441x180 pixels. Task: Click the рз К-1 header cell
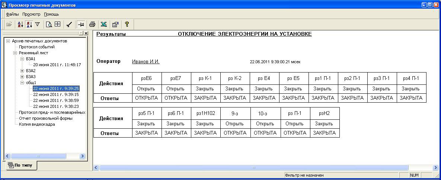pyautogui.click(x=205, y=78)
